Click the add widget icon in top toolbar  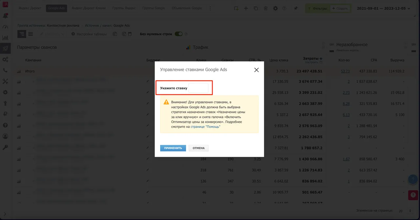point(236,8)
